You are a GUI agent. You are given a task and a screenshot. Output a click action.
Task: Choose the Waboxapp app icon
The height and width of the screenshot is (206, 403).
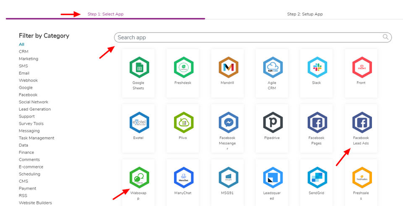point(139,177)
